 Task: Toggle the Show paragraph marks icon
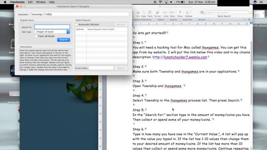coord(180,12)
